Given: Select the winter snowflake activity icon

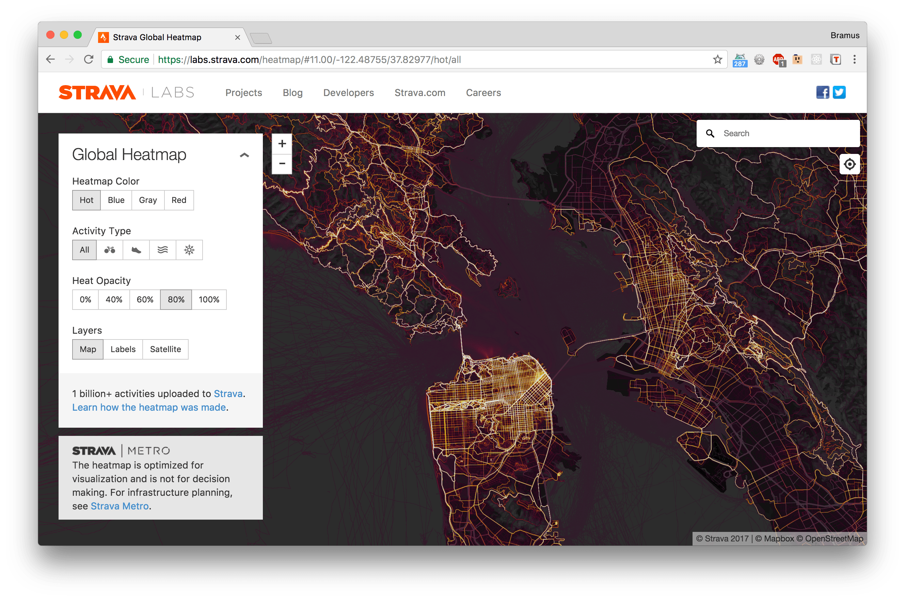Looking at the screenshot, I should pyautogui.click(x=189, y=250).
